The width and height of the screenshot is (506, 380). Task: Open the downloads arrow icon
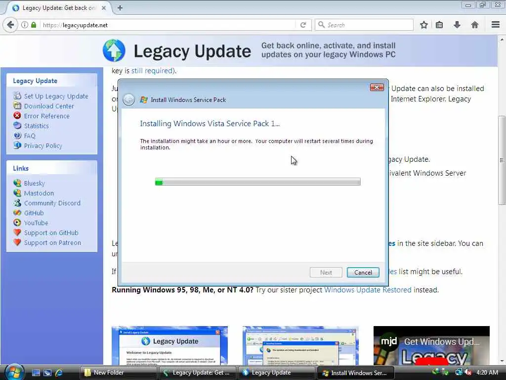457,25
